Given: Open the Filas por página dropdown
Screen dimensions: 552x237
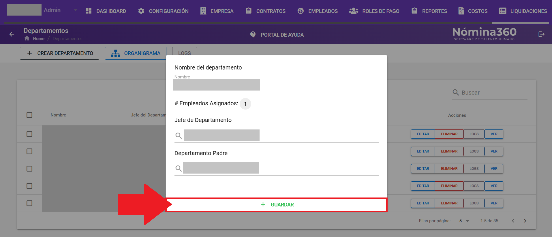Looking at the screenshot, I should coord(464,221).
